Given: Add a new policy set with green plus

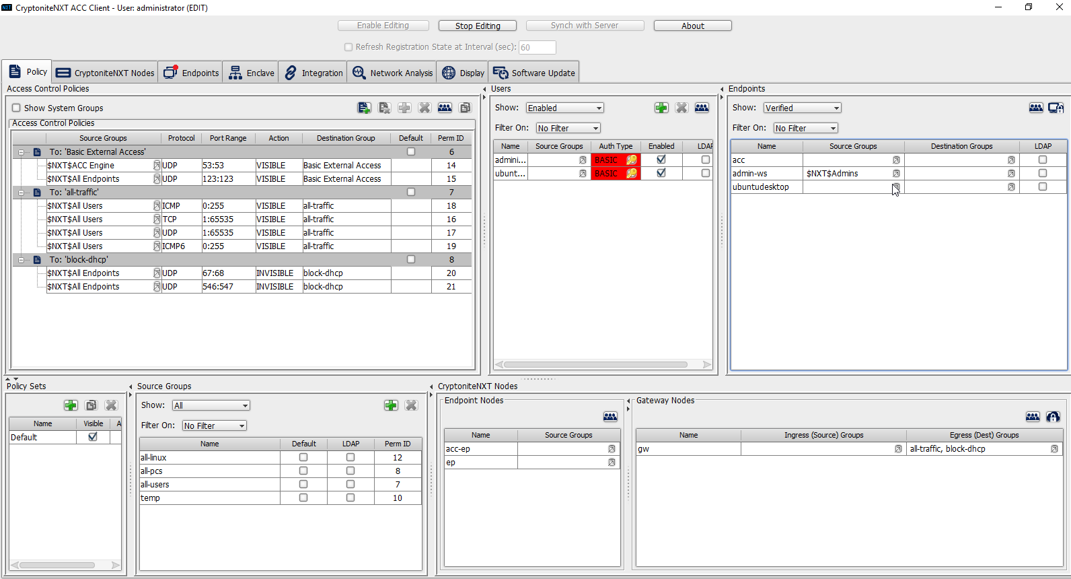Looking at the screenshot, I should point(71,405).
